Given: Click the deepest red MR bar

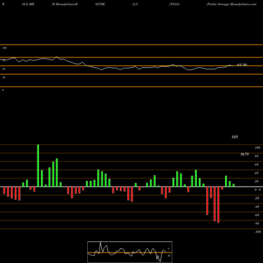Looking at the screenshot, I should [x=218, y=205].
